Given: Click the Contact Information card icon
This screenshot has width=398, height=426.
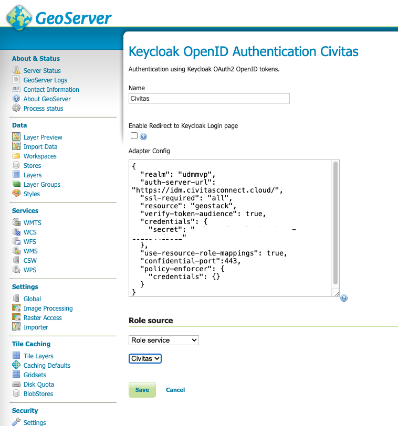Looking at the screenshot, I should click(x=16, y=89).
